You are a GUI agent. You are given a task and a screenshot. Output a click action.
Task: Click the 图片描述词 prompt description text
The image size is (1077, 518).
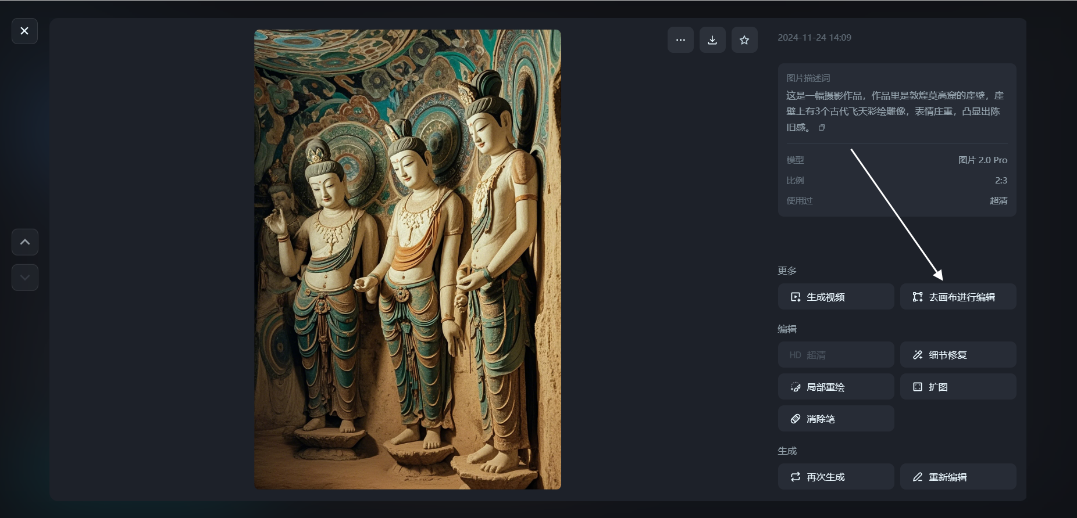pos(894,111)
